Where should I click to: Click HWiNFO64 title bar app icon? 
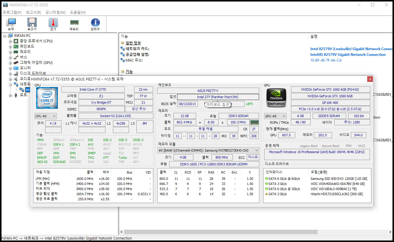click(5, 5)
